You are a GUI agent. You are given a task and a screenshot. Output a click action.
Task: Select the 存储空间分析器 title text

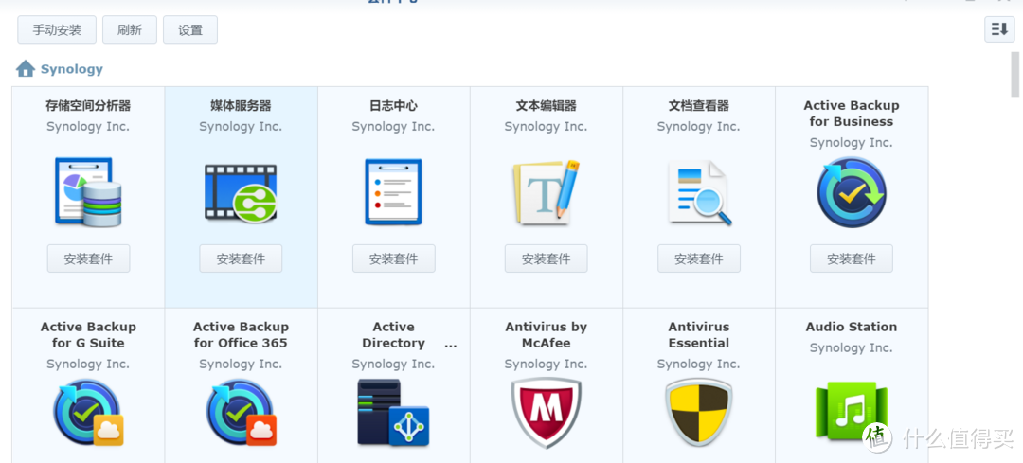click(x=88, y=106)
